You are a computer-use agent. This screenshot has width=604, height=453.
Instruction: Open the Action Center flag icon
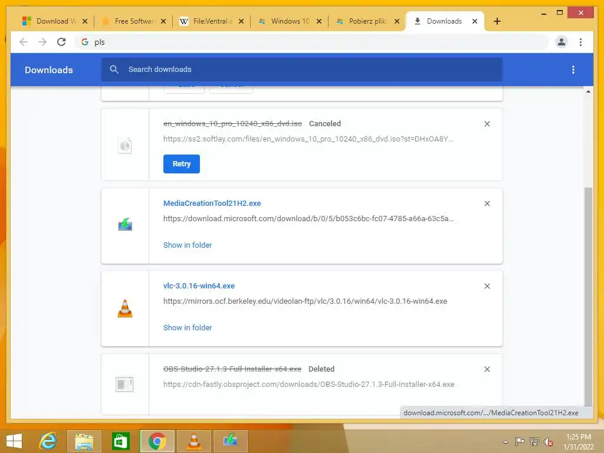(520, 441)
